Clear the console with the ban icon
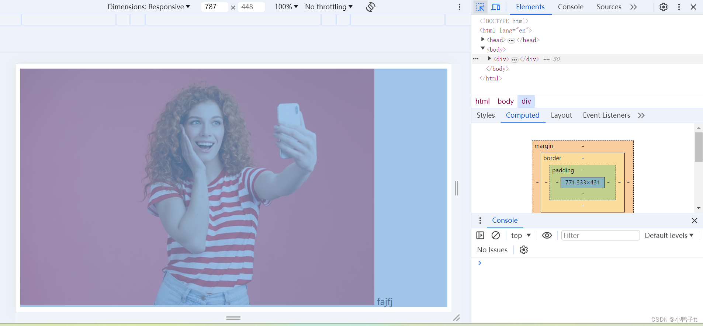This screenshot has height=326, width=703. click(x=496, y=235)
